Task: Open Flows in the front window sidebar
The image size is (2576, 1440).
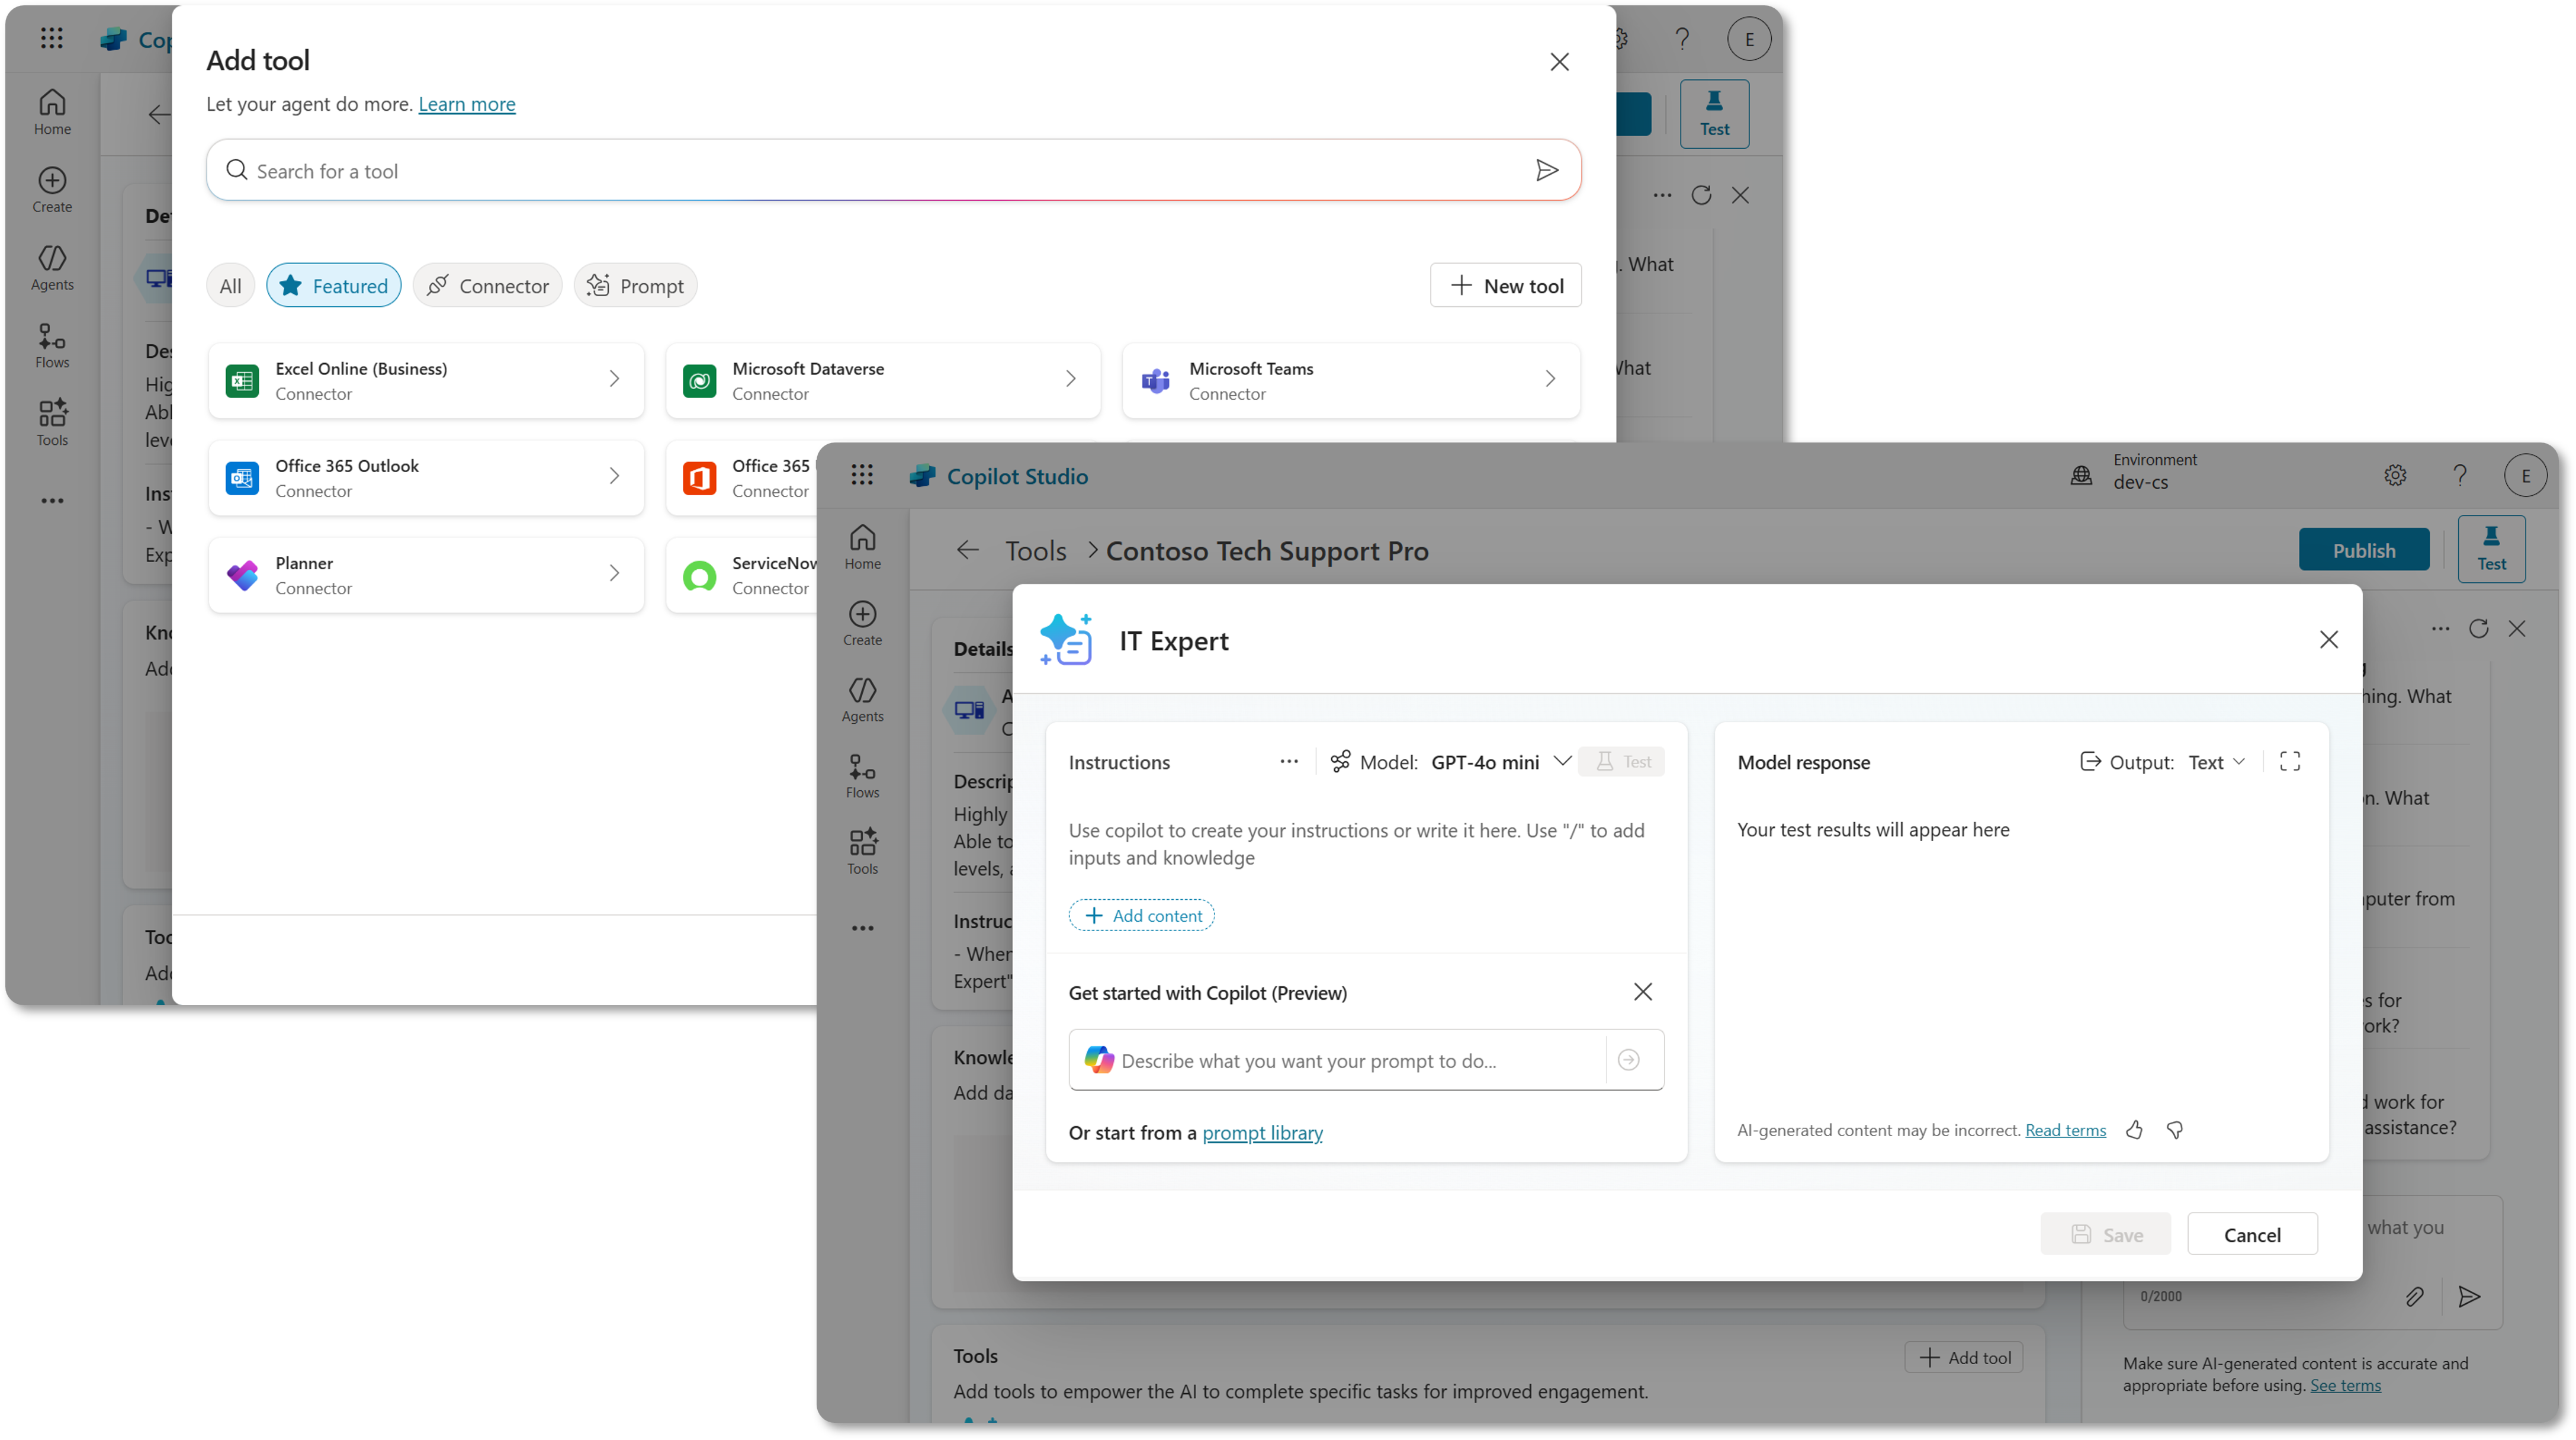Action: tap(862, 776)
